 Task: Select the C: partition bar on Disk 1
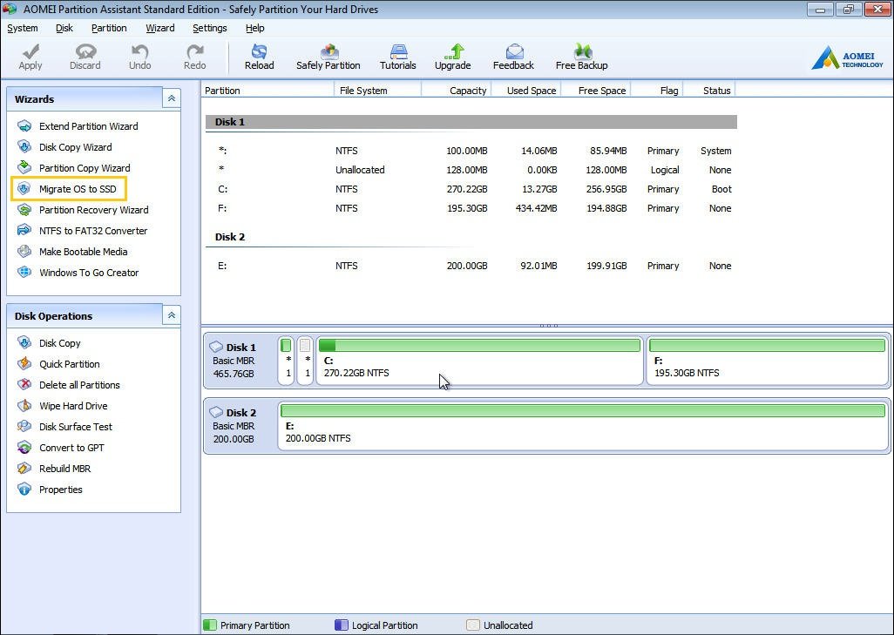pyautogui.click(x=479, y=361)
